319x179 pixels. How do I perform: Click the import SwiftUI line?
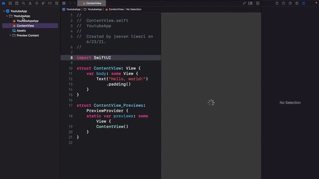click(x=111, y=58)
